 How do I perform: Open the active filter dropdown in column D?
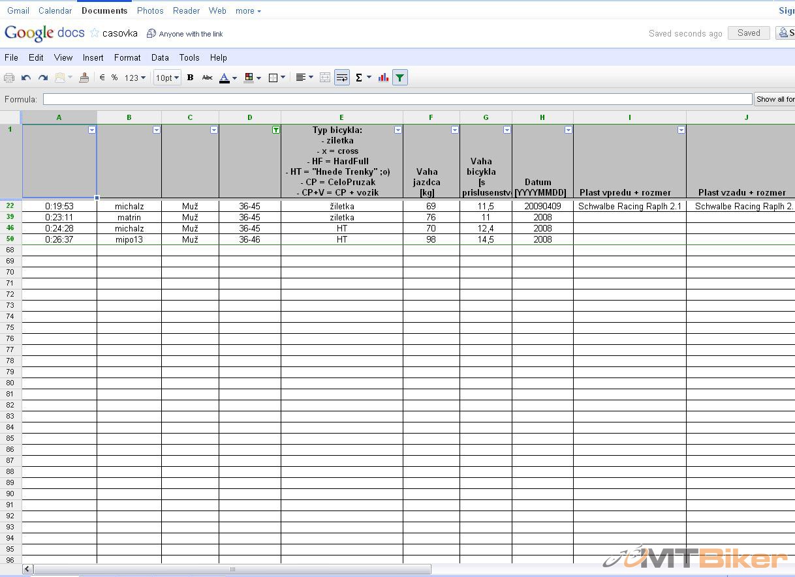click(x=276, y=130)
